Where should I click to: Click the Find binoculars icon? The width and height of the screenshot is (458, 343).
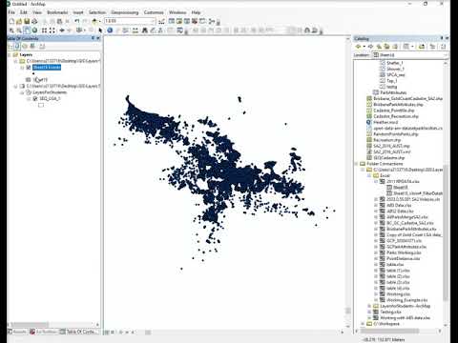[145, 30]
